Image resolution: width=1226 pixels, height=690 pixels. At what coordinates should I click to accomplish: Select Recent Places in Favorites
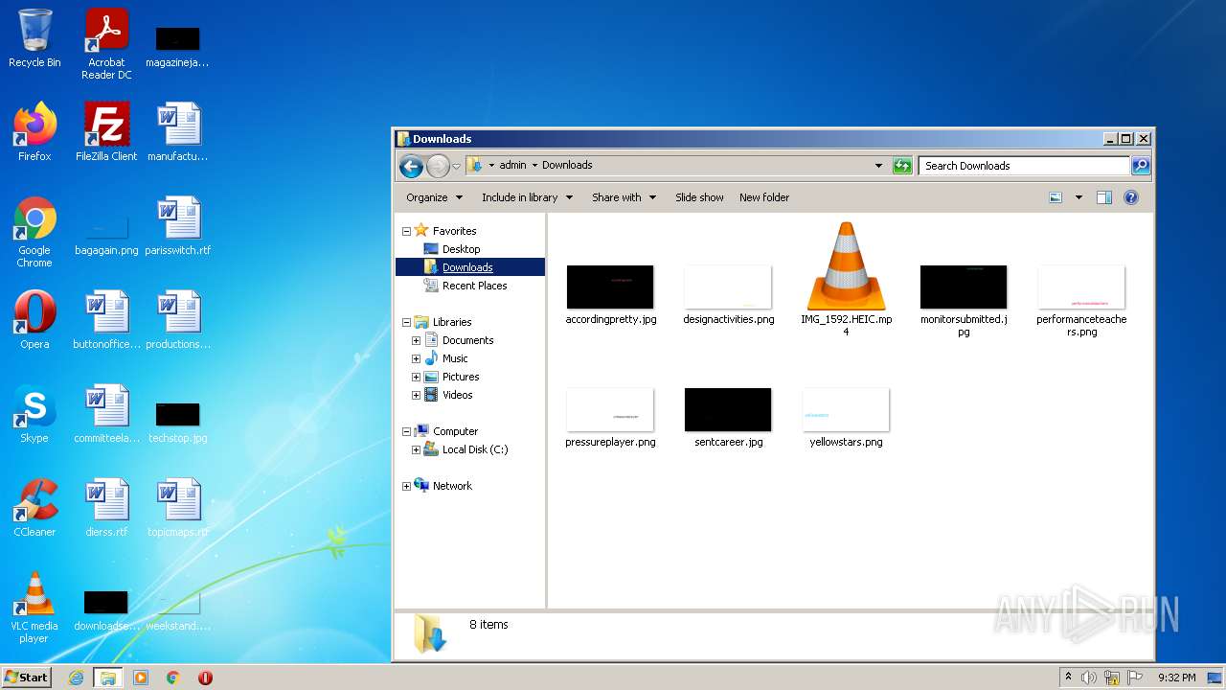[474, 286]
